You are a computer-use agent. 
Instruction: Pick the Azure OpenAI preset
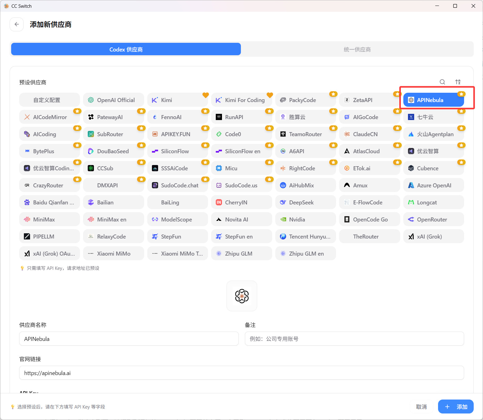pyautogui.click(x=434, y=185)
